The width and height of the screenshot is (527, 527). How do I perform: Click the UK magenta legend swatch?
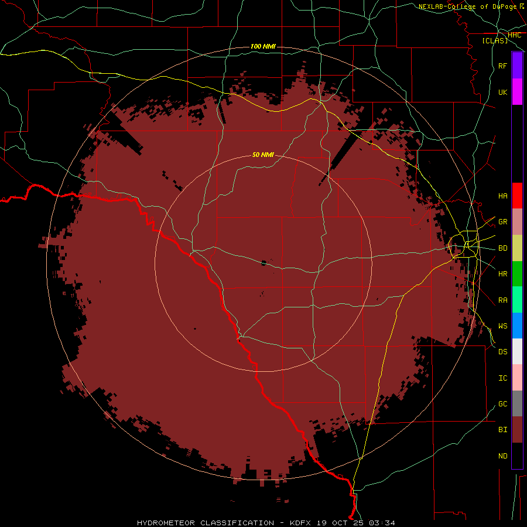click(x=517, y=92)
